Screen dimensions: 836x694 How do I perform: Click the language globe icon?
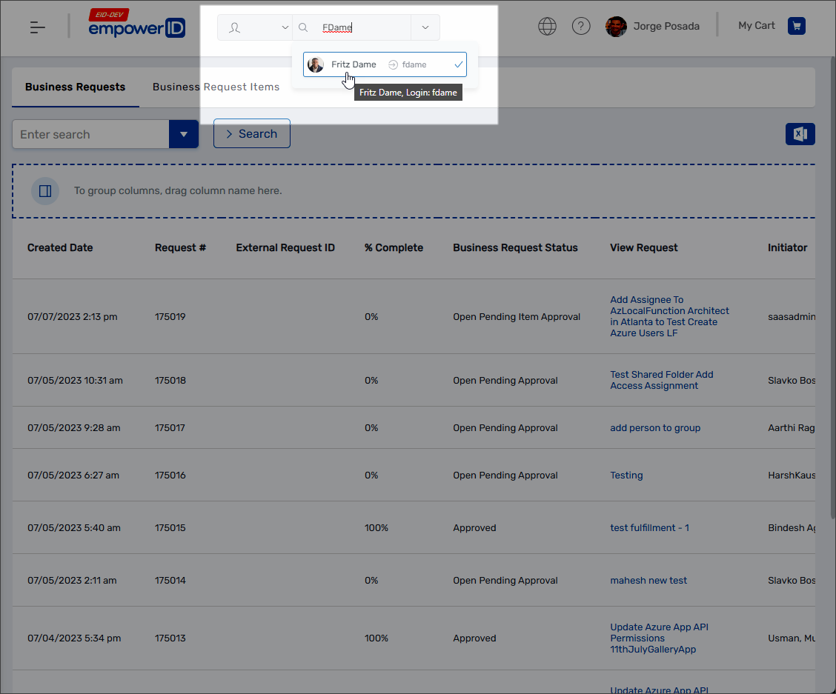[x=547, y=25]
